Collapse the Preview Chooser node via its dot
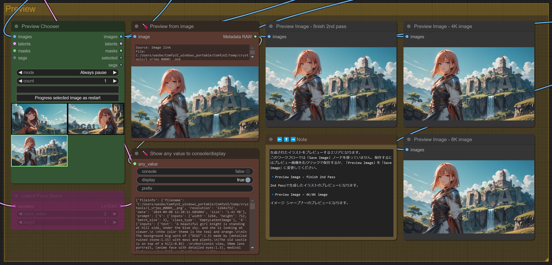This screenshot has width=552, height=265. click(x=16, y=26)
